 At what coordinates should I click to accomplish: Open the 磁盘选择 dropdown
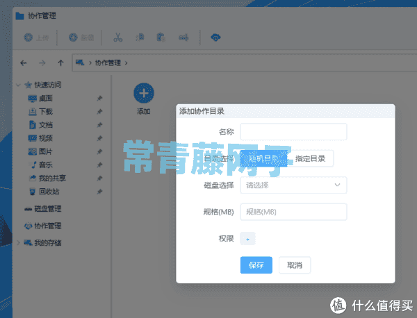pos(293,185)
